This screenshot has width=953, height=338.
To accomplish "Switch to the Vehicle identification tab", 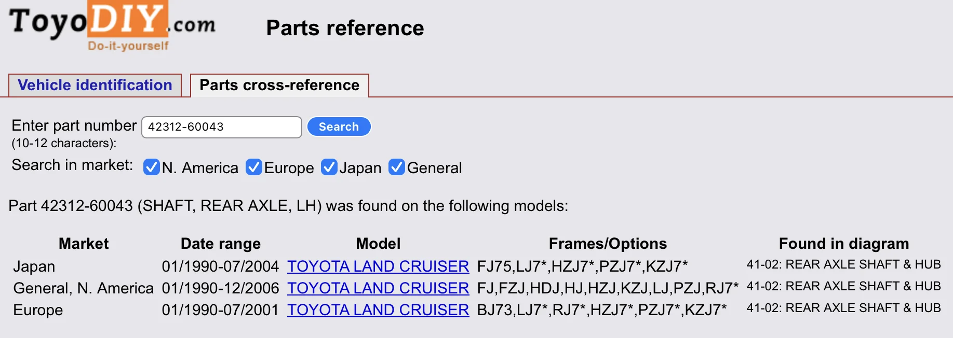I will (x=95, y=85).
